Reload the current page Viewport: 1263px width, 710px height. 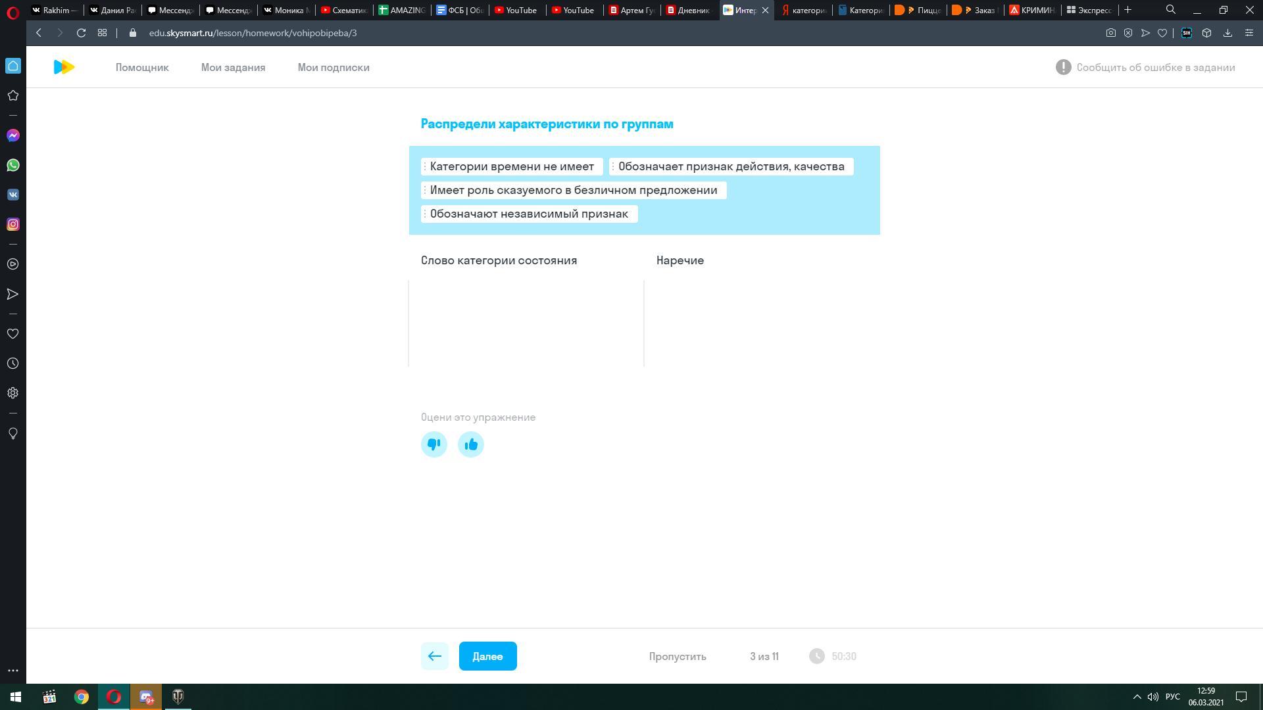(x=81, y=33)
